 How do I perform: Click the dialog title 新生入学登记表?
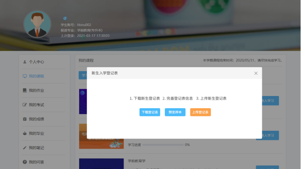105,73
